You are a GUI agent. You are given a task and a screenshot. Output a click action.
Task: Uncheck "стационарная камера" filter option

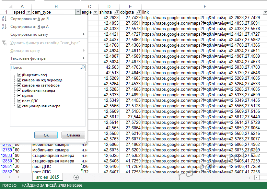click(x=19, y=106)
